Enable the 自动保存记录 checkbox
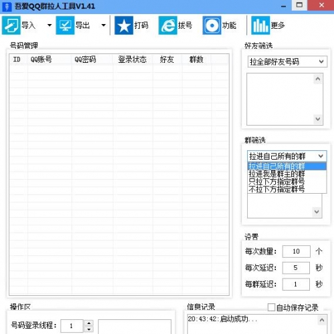Viewport: 334px width, 334px height. click(x=271, y=307)
